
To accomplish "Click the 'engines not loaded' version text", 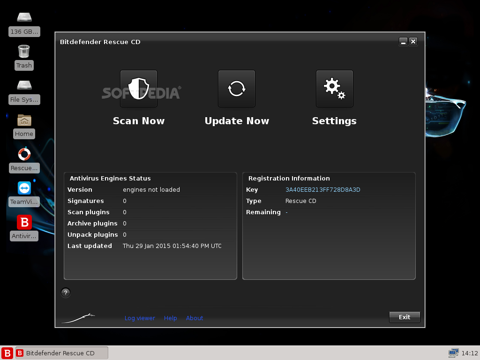I will click(151, 190).
